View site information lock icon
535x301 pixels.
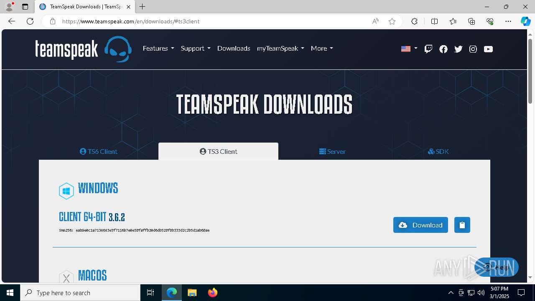pos(53,21)
